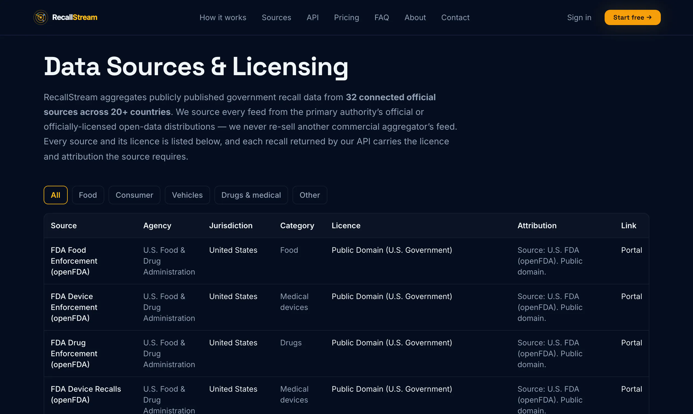Filter sources by Food
The height and width of the screenshot is (414, 693).
[x=88, y=195]
